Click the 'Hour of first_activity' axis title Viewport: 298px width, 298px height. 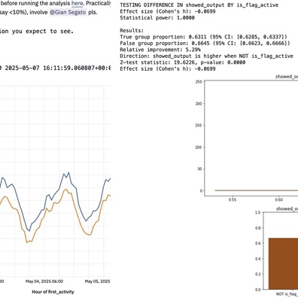pyautogui.click(x=53, y=292)
